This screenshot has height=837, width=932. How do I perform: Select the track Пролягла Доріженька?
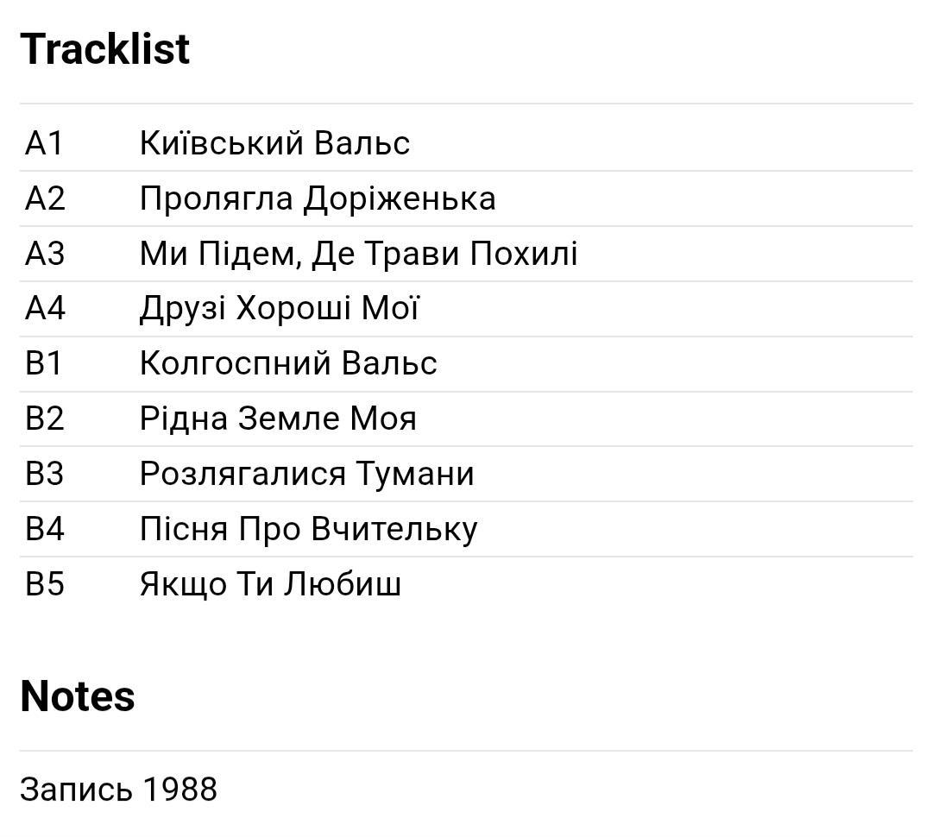point(318,198)
